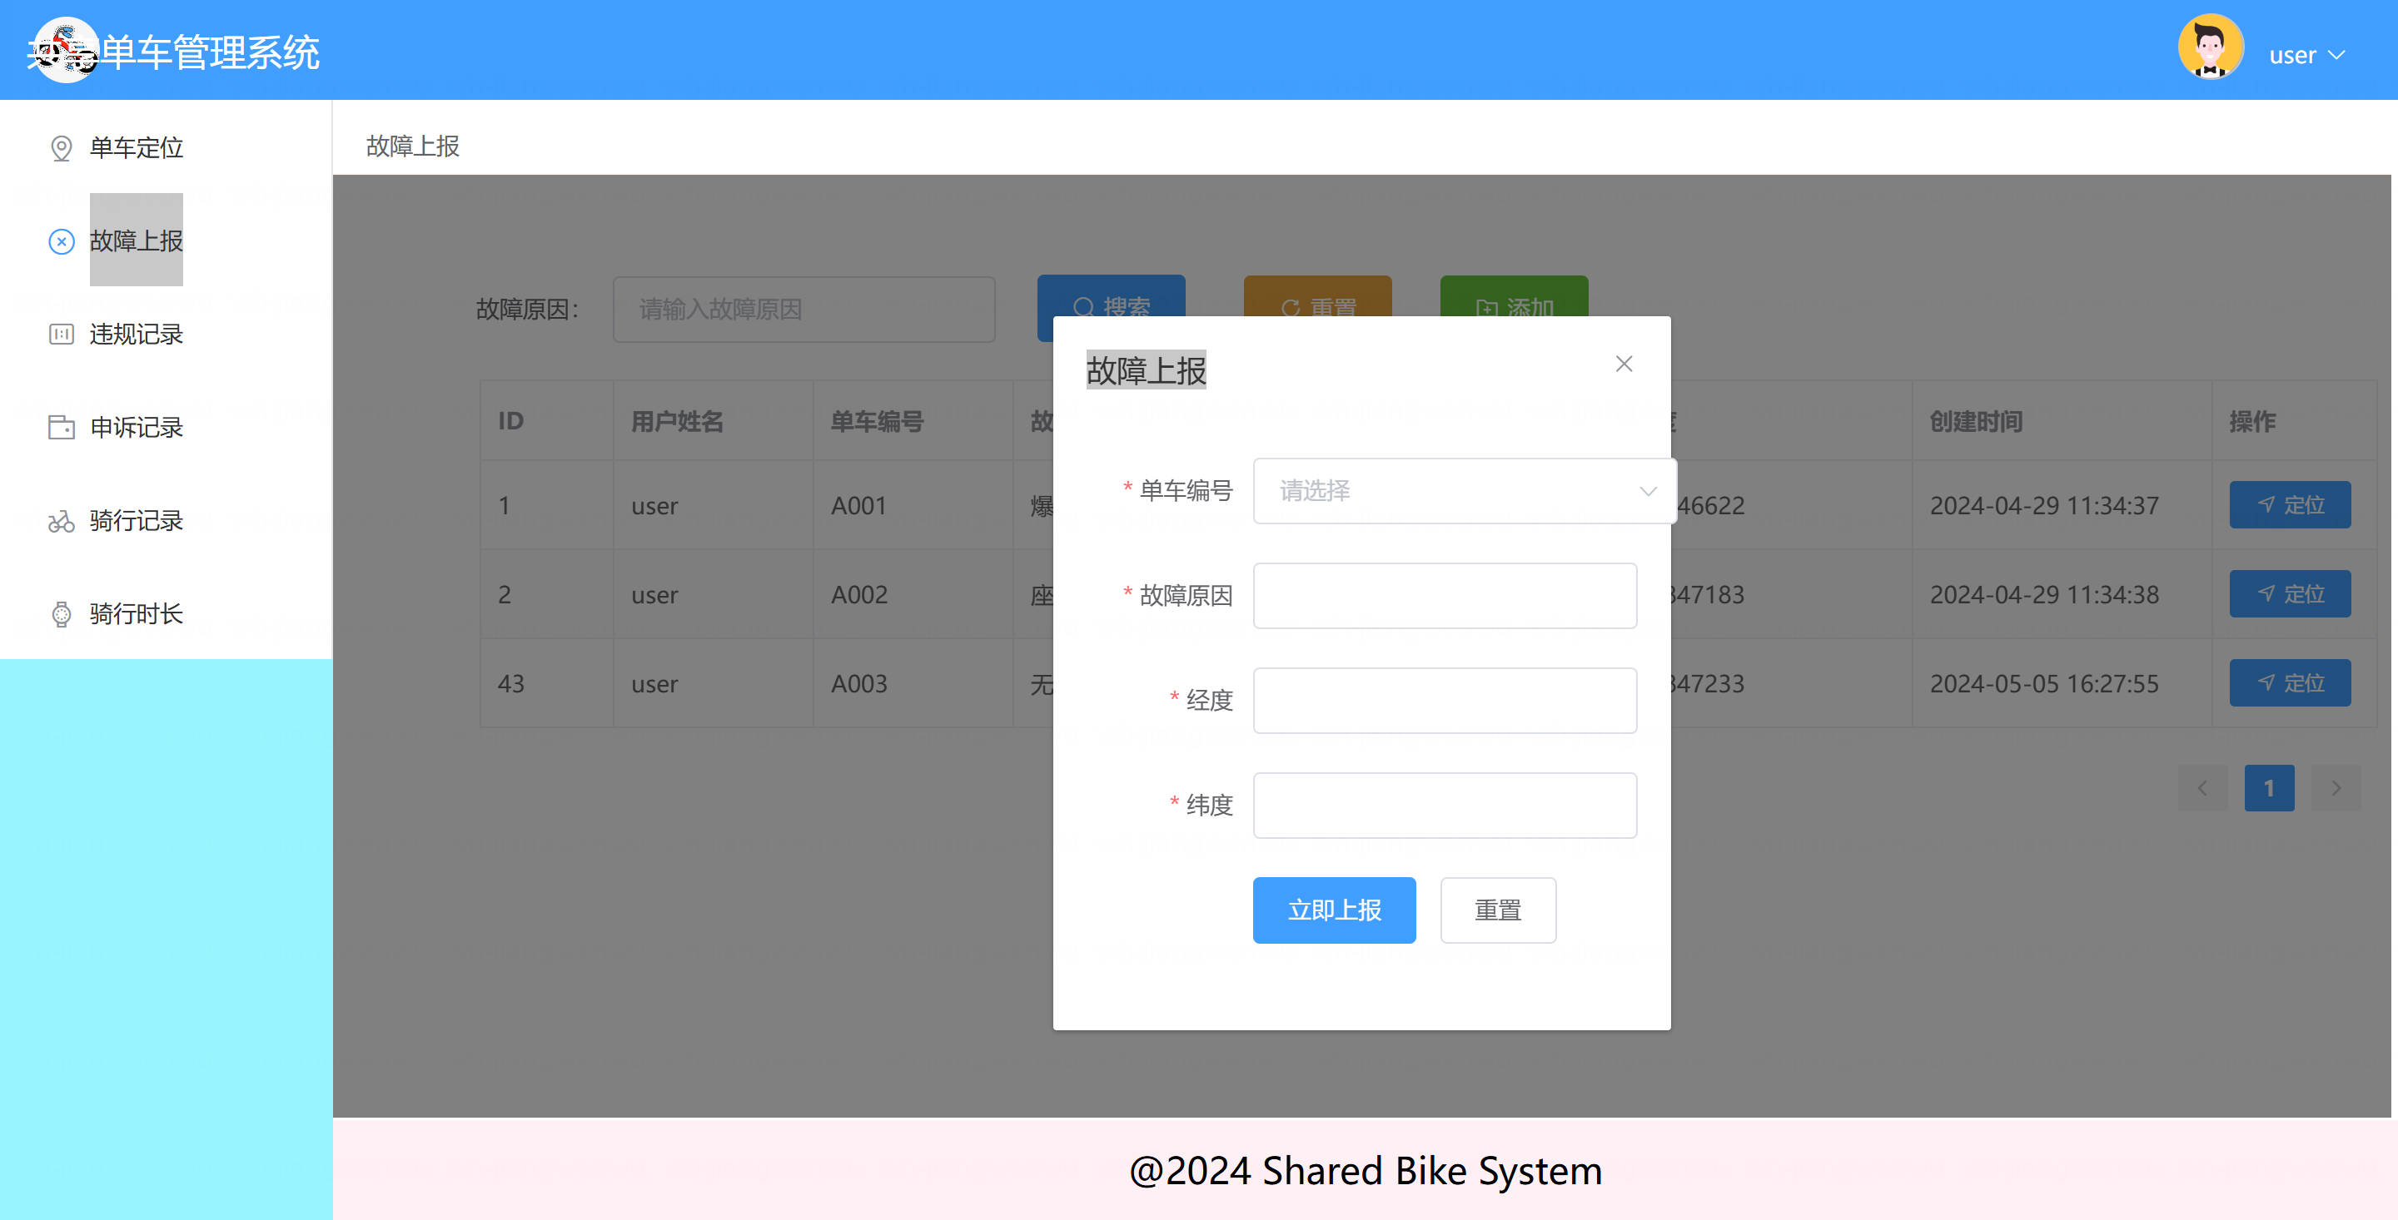Click the wallet icon beside 申诉记录
The image size is (2398, 1220).
tap(62, 427)
